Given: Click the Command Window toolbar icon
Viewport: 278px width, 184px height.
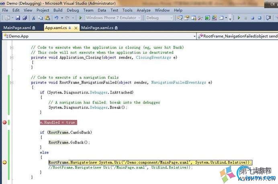Looking at the screenshot, I should [221, 18].
